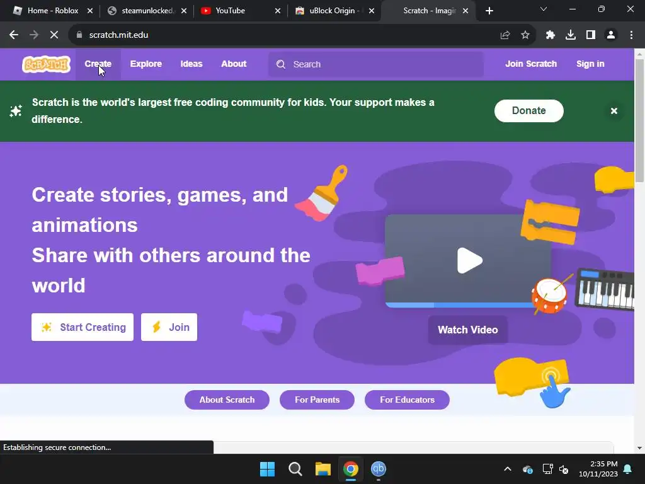Screen dimensions: 645x484
Task: Open Chrome three-dot menu
Action: point(631,35)
